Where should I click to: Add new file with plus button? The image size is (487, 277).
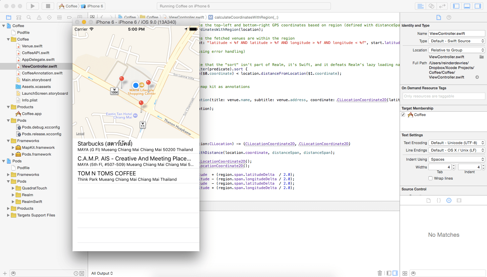(x=5, y=273)
